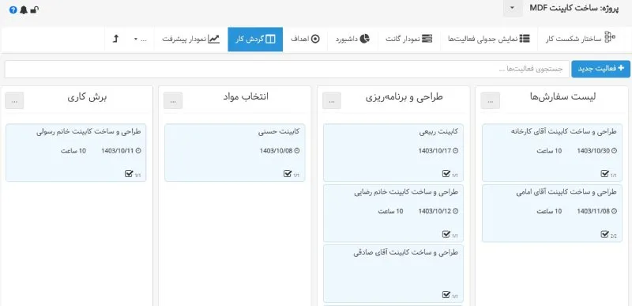Viewport: 632px width, 306px height.
Task: Open card طراحی و ساخت کابینت خانم رسولی
Action: point(88,132)
